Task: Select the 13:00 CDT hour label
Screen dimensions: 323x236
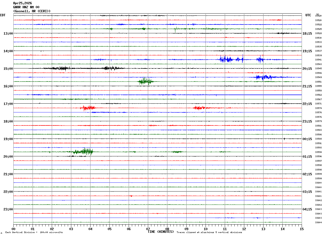Action: tap(8, 34)
